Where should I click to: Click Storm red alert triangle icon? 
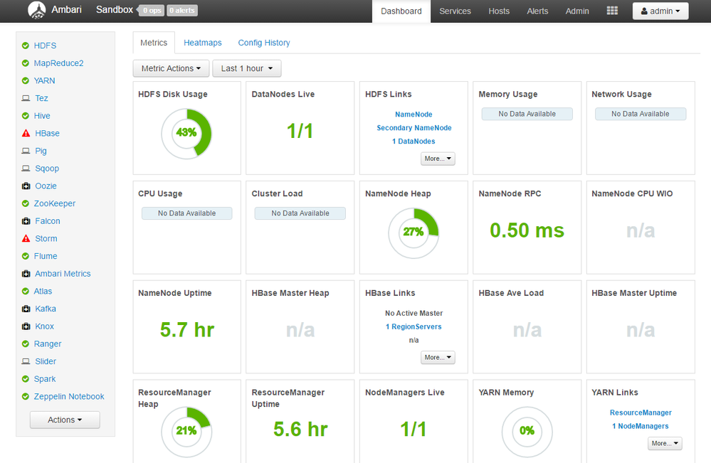[x=26, y=238]
